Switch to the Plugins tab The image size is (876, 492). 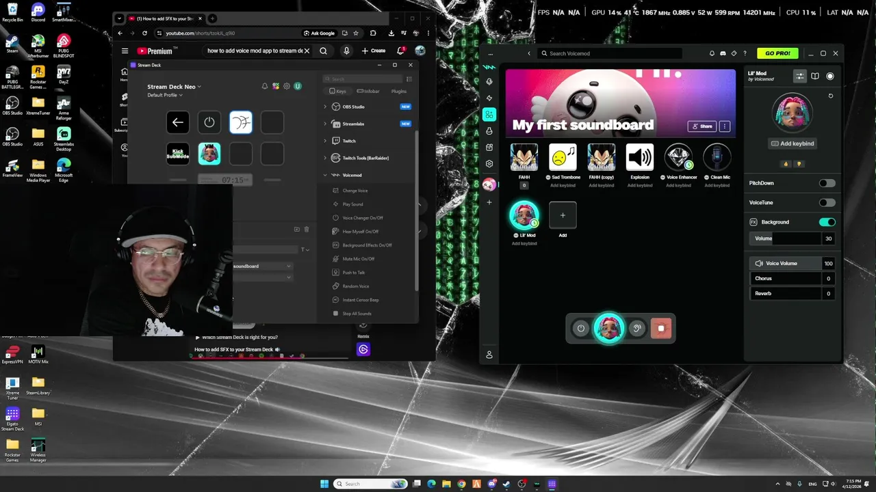(x=399, y=91)
